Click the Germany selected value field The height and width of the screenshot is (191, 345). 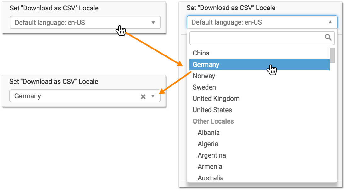pos(72,96)
